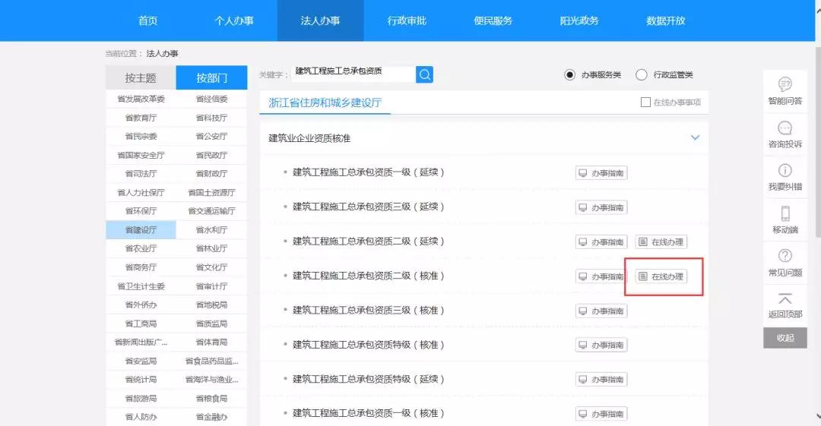
Task: Click the blue search magnifier icon
Action: (x=425, y=74)
